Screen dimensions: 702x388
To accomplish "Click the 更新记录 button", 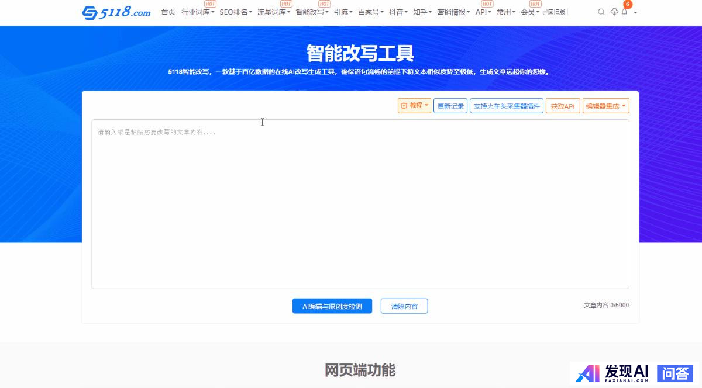I will click(x=450, y=106).
